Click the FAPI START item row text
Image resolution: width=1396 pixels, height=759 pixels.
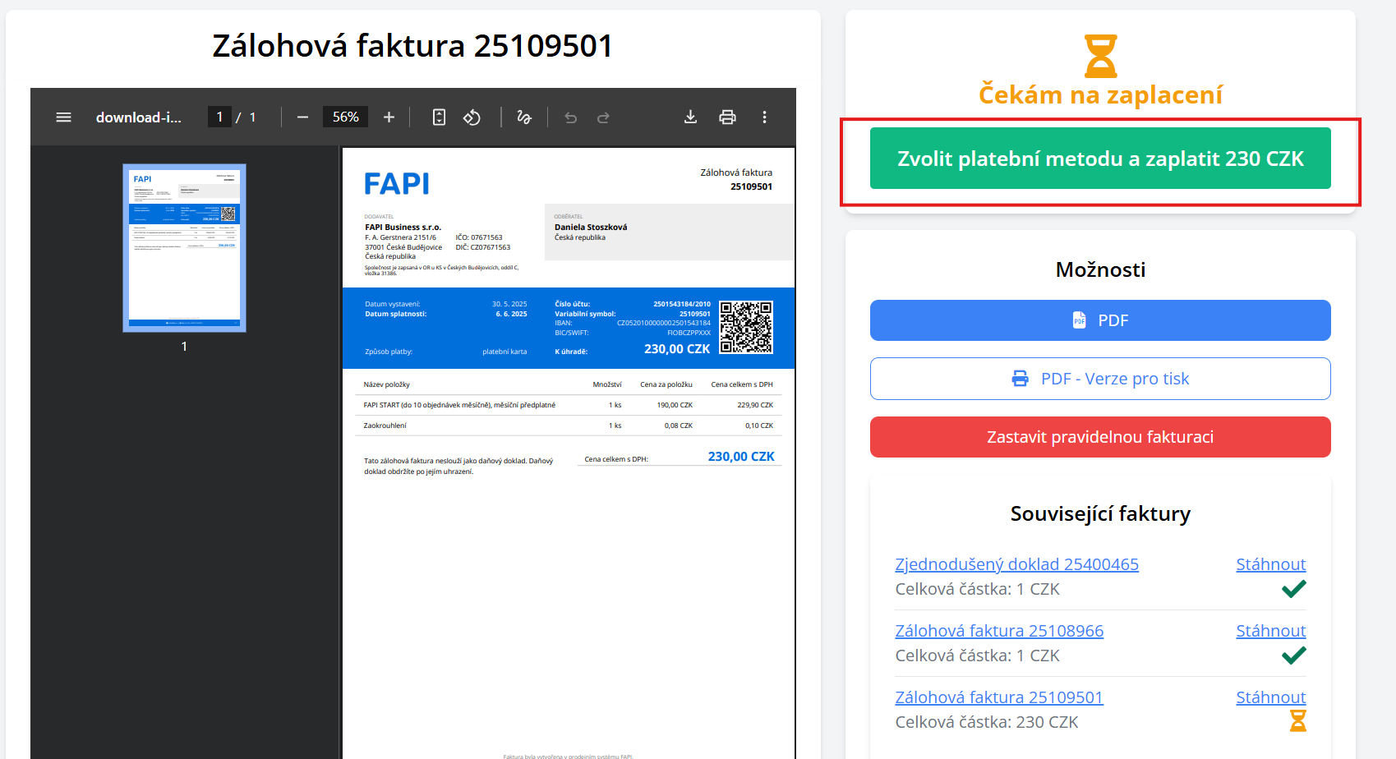click(459, 405)
